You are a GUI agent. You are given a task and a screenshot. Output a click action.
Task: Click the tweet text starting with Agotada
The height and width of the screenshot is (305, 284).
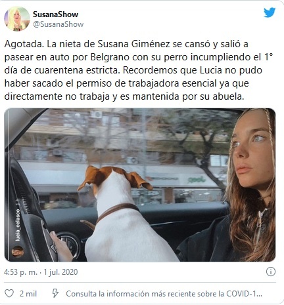point(139,70)
